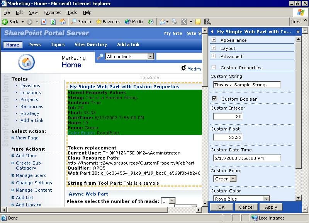Collapse the Custom Properties section
This screenshot has width=309, height=223.
(x=214, y=67)
